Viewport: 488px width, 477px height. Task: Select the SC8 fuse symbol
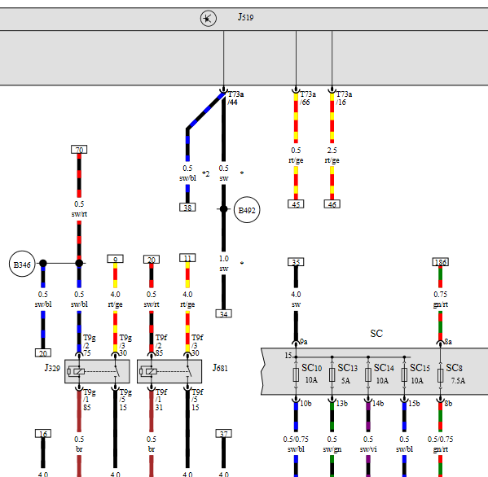(441, 375)
